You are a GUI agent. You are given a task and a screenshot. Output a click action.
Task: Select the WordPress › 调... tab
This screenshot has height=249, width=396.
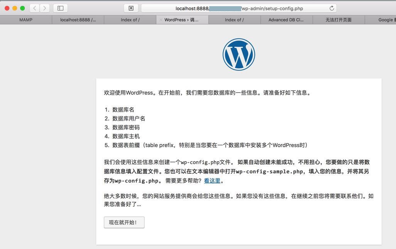click(x=182, y=20)
